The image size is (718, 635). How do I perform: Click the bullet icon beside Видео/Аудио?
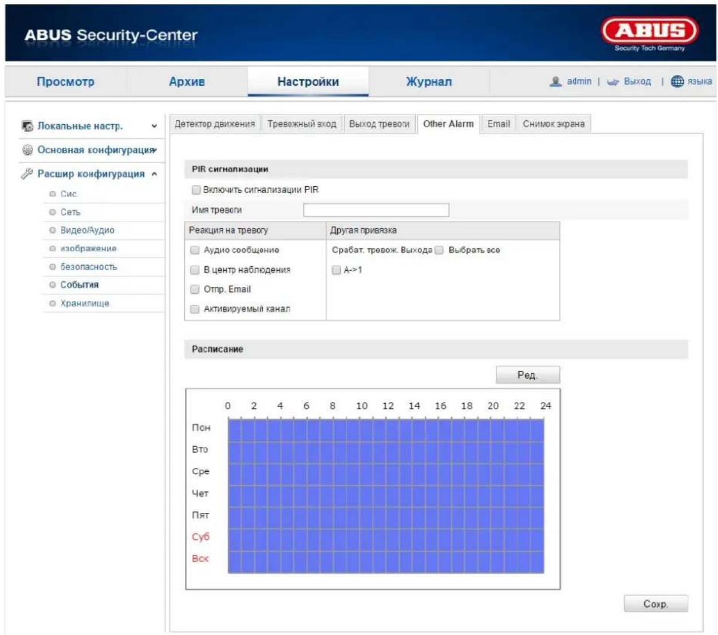pos(53,230)
